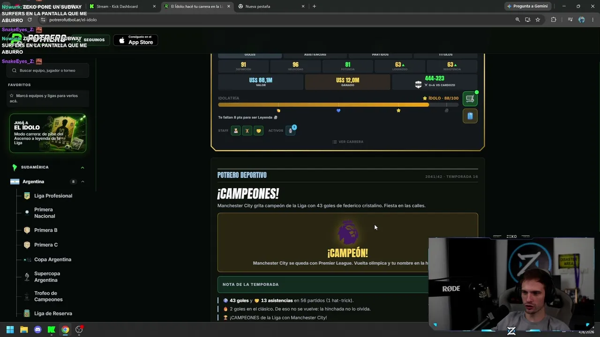Open the Kick app in the taskbar
The image size is (600, 337).
tap(52, 330)
